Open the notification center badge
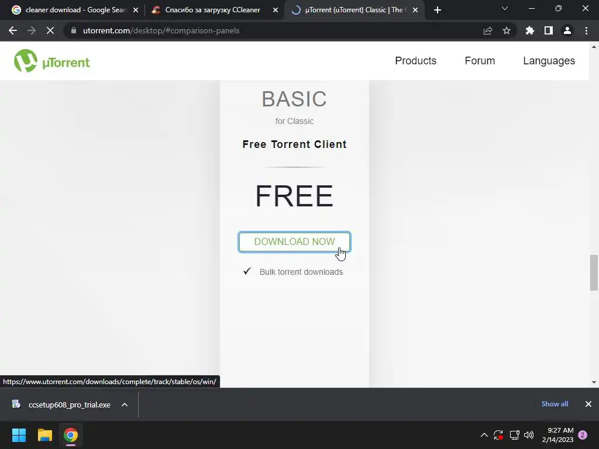The image size is (599, 449). pyautogui.click(x=583, y=435)
